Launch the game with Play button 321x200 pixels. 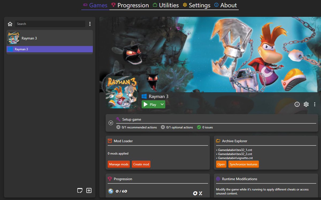150,104
